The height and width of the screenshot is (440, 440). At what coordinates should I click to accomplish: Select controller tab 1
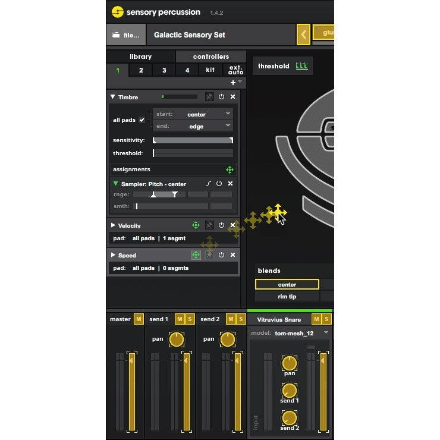click(x=118, y=70)
